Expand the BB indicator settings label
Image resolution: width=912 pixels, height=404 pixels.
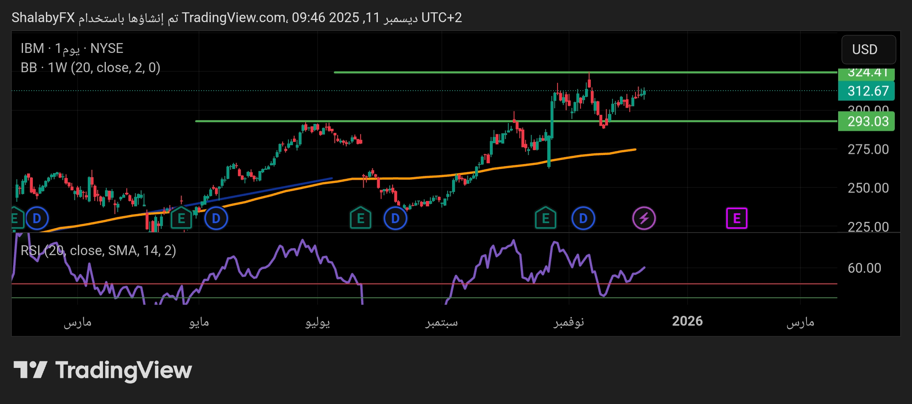pos(91,68)
